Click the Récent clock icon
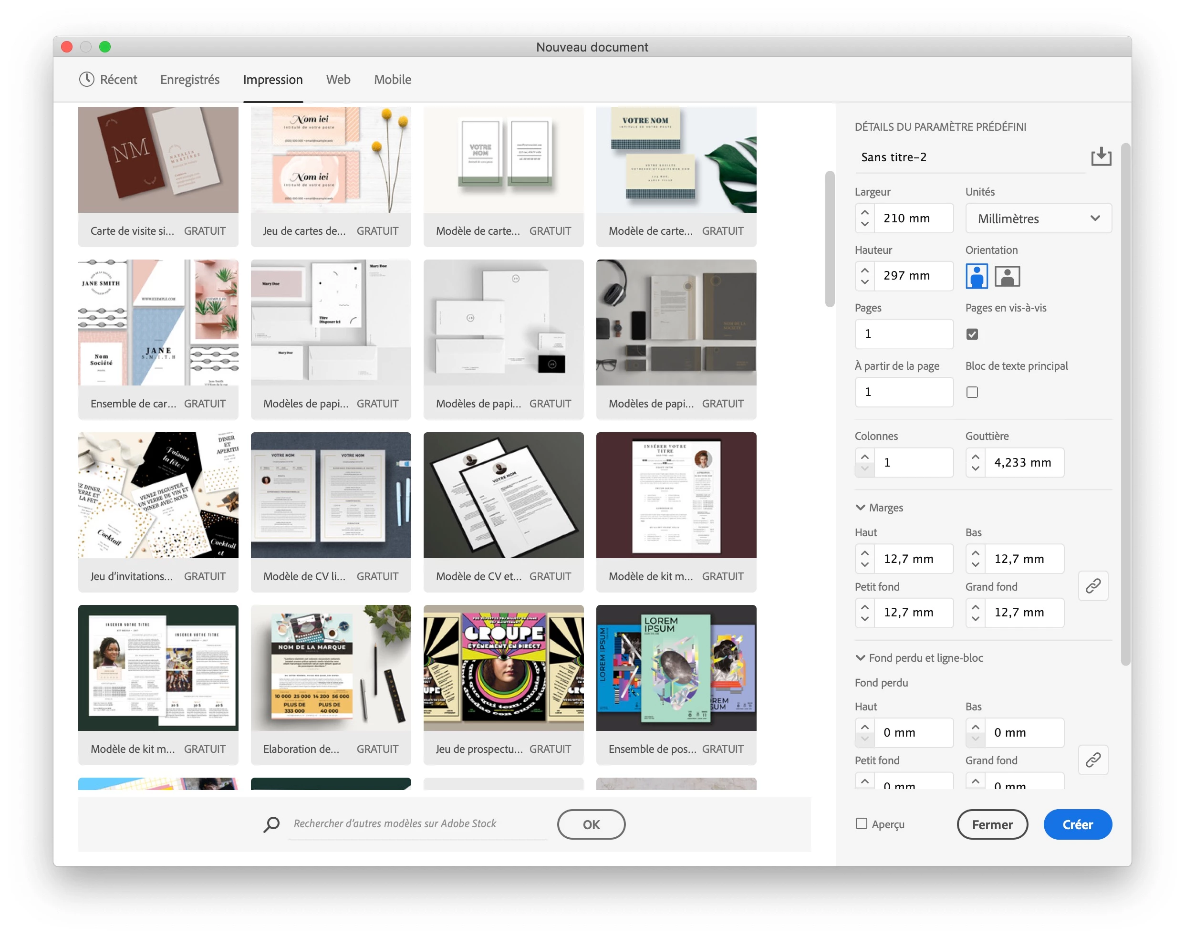This screenshot has height=937, width=1185. (x=87, y=80)
